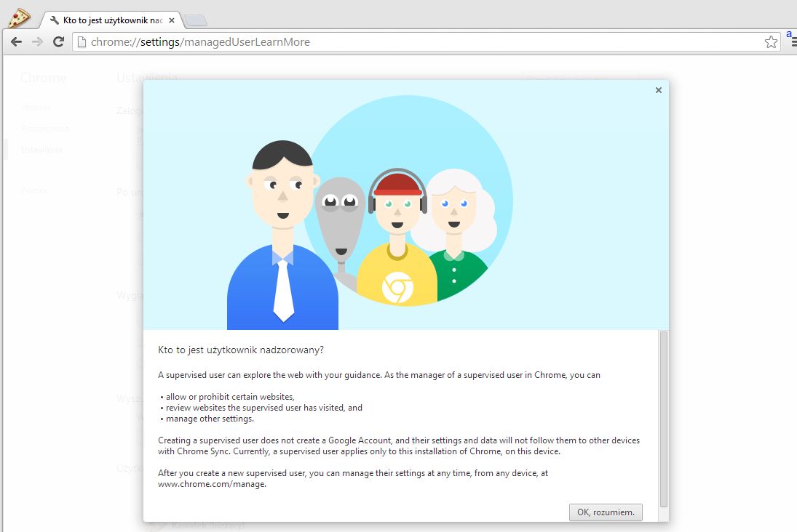
Task: Open the Chrome hamburger menu
Action: (794, 41)
